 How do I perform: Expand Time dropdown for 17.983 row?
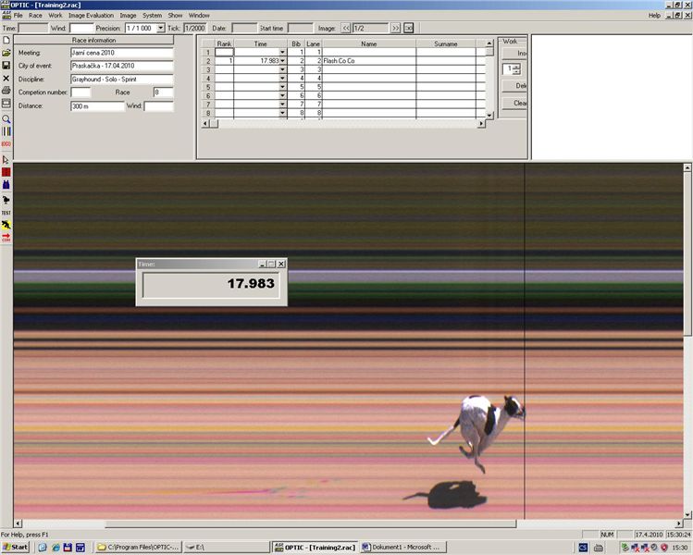click(282, 60)
